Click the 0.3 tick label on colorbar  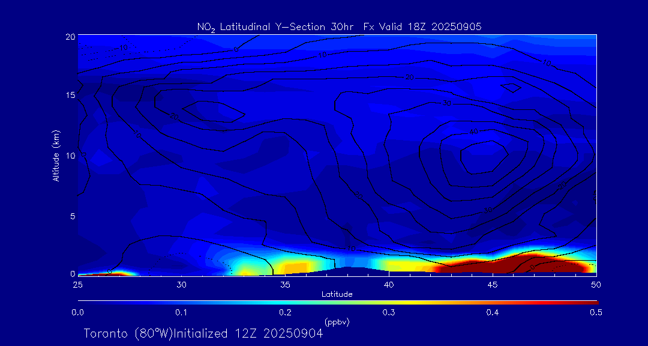389,312
